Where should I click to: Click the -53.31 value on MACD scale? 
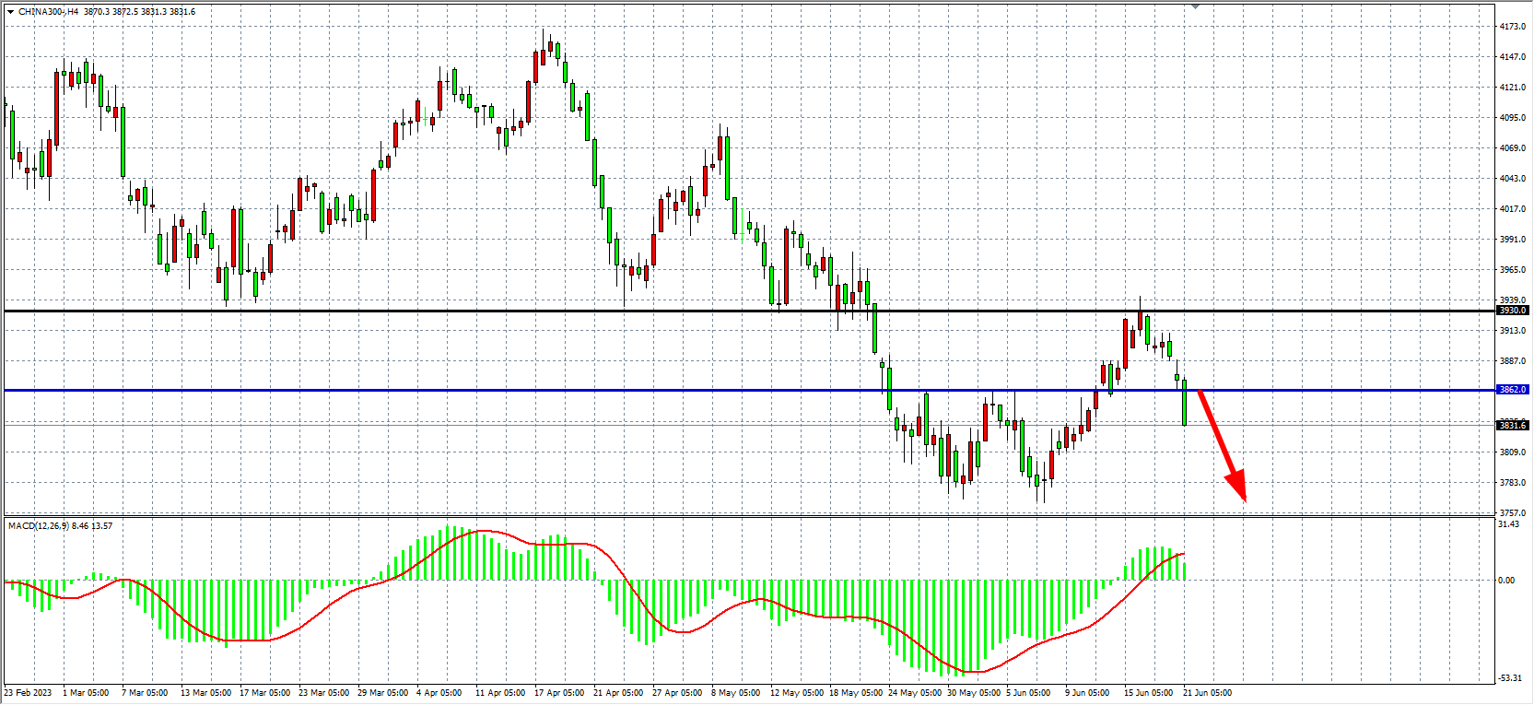[1510, 678]
